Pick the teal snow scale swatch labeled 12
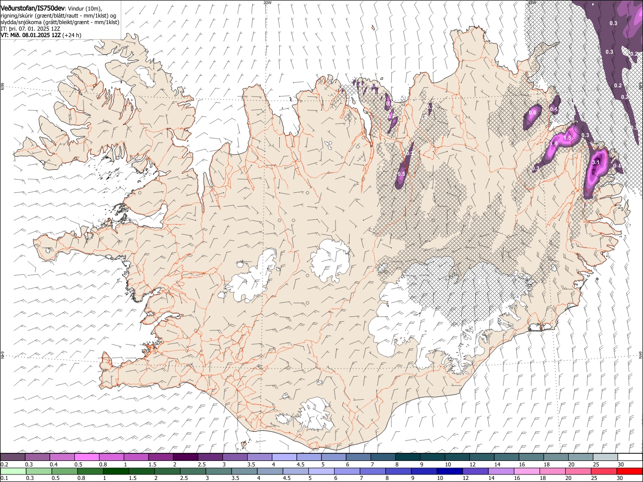This screenshot has height=482, width=643. [481, 457]
